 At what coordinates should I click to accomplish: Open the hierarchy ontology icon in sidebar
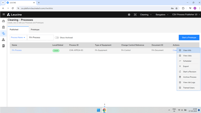[4, 40]
